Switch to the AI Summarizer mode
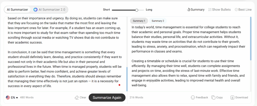The image size is (257, 106). pyautogui.click(x=17, y=10)
